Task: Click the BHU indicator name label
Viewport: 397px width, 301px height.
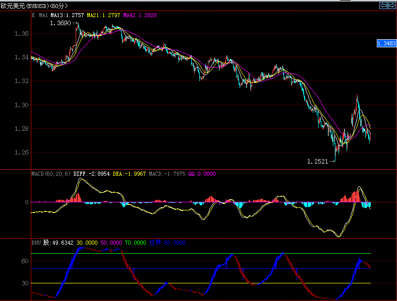Action: [x=36, y=243]
